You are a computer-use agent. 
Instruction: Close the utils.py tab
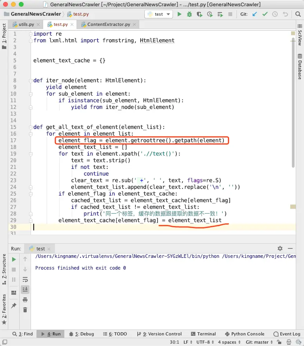[38, 25]
